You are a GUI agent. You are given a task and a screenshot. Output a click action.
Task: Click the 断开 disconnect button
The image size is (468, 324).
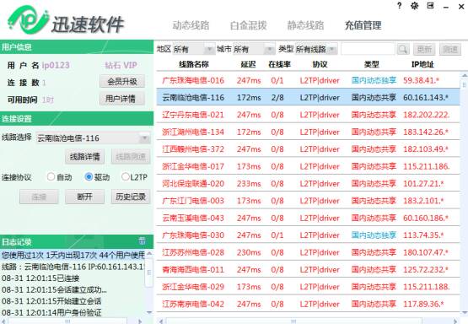[85, 197]
